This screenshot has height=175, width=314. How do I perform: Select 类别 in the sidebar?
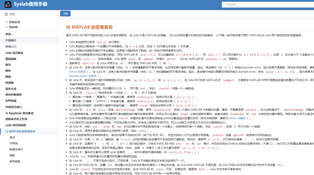tap(8, 34)
